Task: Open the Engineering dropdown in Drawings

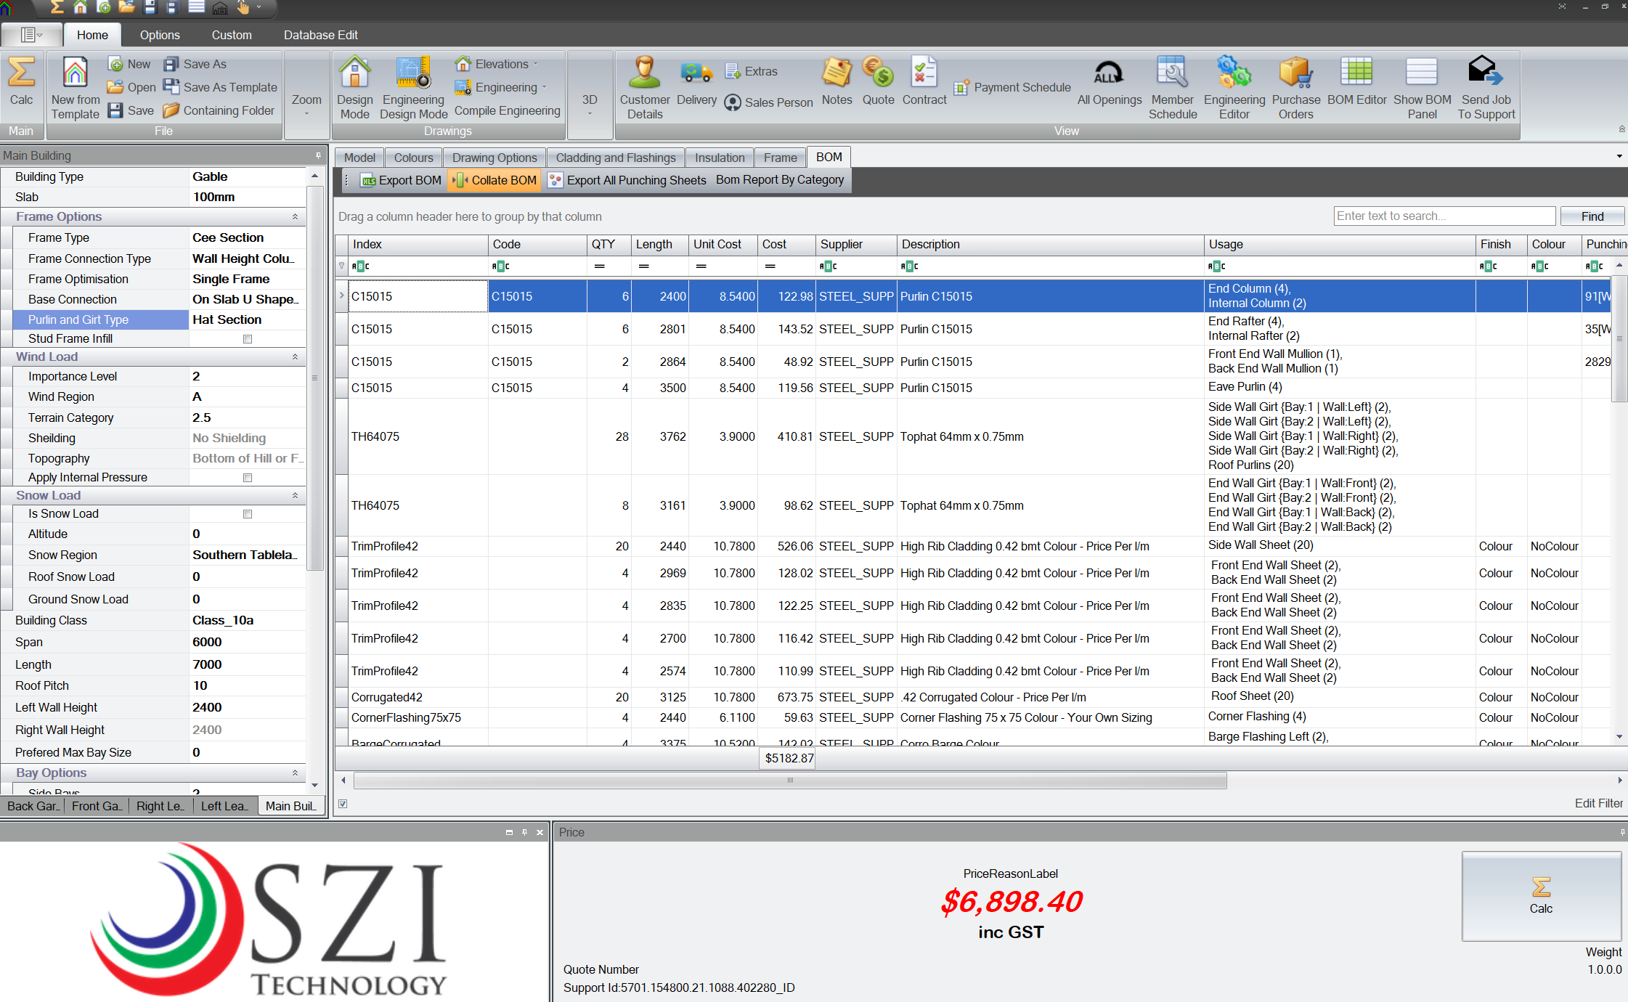Action: [501, 87]
